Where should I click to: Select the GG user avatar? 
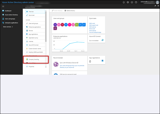(x=62, y=25)
